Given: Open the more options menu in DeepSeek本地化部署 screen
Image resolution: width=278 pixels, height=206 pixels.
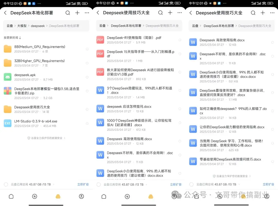Looking at the screenshot, I should (x=87, y=13).
